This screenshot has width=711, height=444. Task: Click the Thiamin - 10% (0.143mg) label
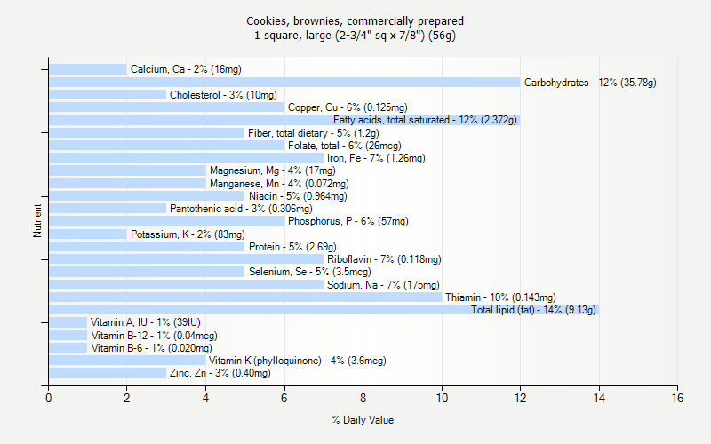(500, 297)
